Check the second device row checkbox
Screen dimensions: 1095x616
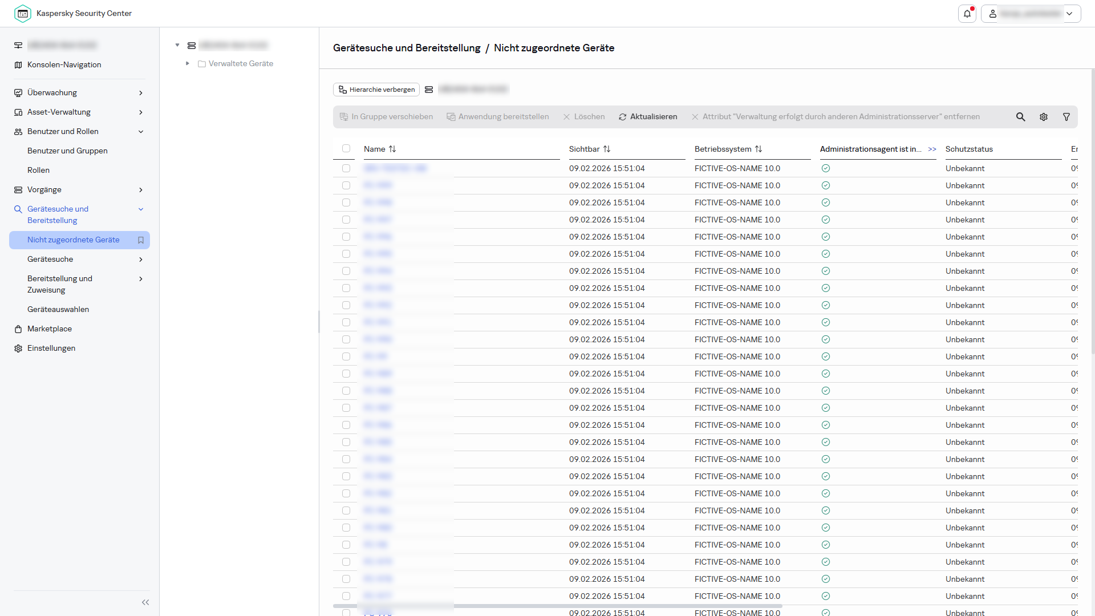[x=346, y=185]
